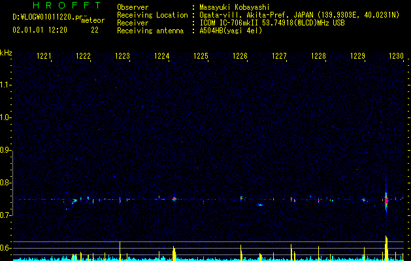Select the 0.9 kHz axis label

click(x=5, y=150)
